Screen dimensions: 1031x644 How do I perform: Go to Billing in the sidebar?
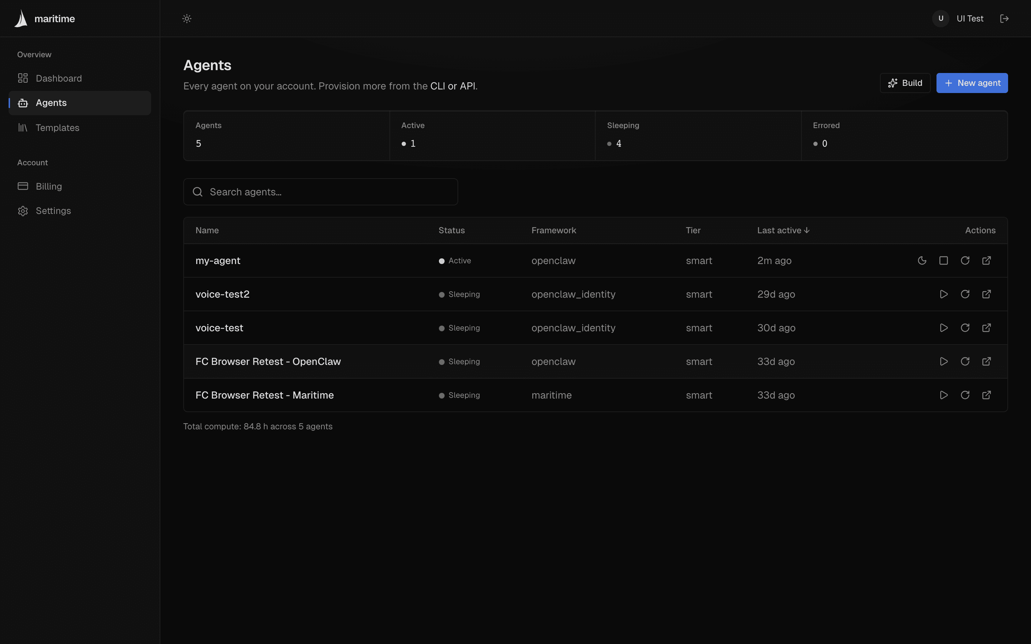pos(80,186)
